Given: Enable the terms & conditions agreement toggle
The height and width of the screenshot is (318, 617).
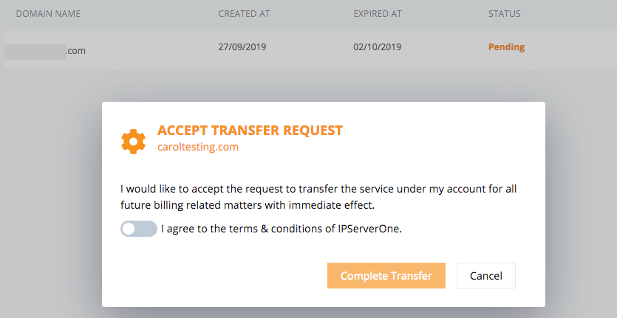Looking at the screenshot, I should pyautogui.click(x=138, y=229).
